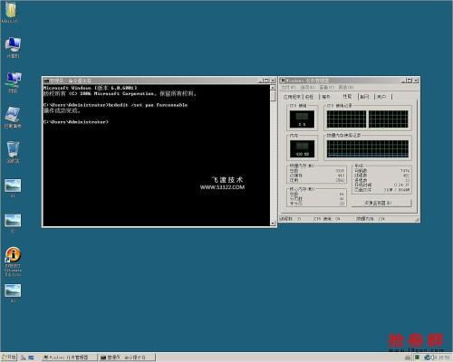Click the green Task Manager tray icon
This screenshot has height=362, width=453.
pyautogui.click(x=417, y=357)
